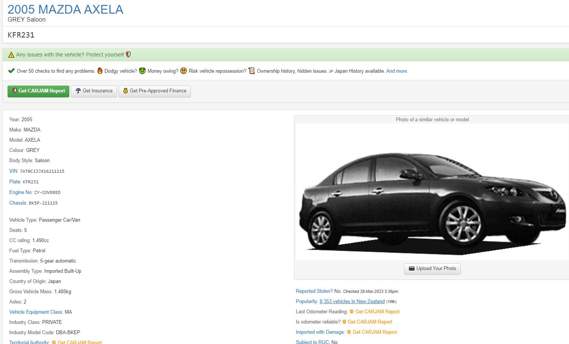This screenshot has width=569, height=344.
Task: Click the 'Popularity:' label link
Action: (x=307, y=302)
